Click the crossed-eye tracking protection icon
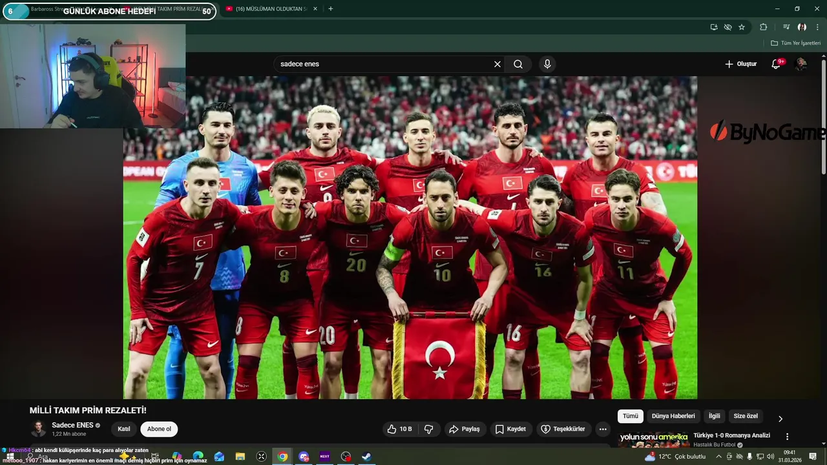This screenshot has width=827, height=465. (x=728, y=27)
